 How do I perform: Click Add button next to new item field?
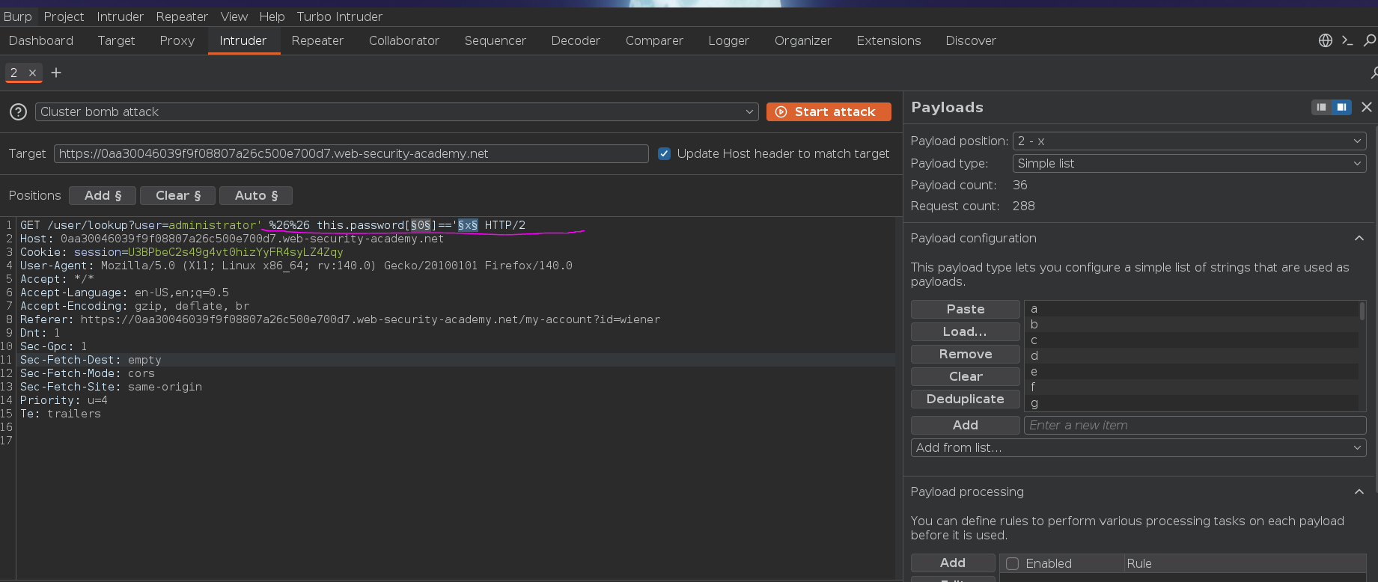point(966,425)
